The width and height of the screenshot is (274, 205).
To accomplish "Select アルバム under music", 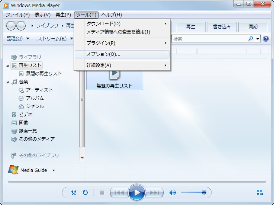I will pos(35,98).
